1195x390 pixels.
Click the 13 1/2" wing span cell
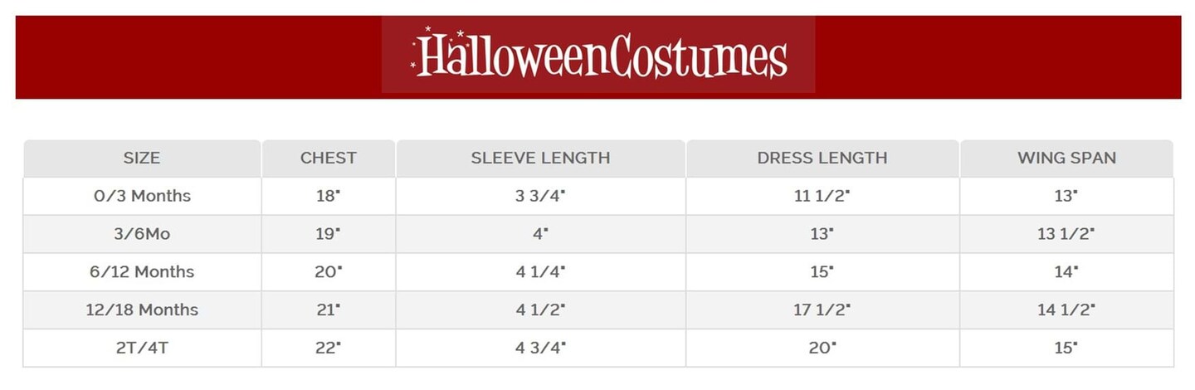coord(1066,234)
